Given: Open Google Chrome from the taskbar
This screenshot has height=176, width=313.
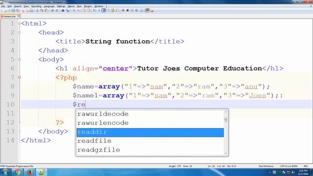Looking at the screenshot, I should point(18,172).
